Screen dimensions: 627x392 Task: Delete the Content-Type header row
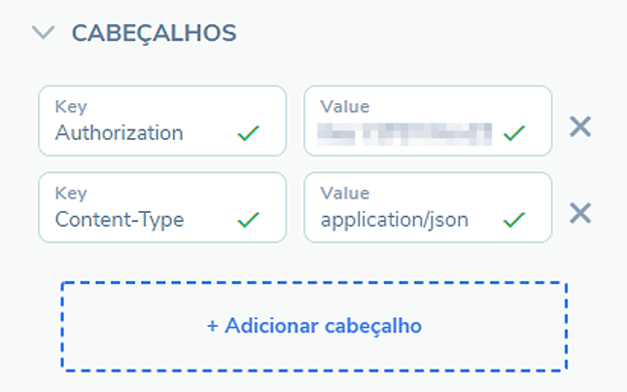[x=580, y=213]
